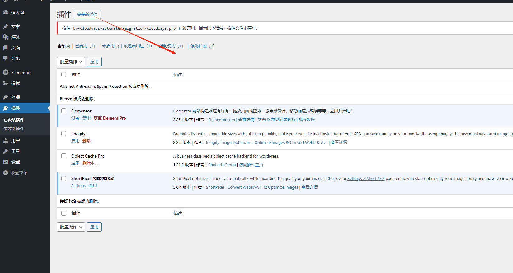
Task: Click 查看详情 link in Imagify row
Action: pos(339,142)
